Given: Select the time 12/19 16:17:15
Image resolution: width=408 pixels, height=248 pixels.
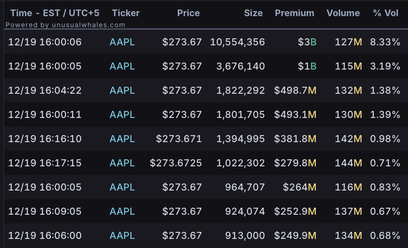Looking at the screenshot, I should click(x=45, y=163).
